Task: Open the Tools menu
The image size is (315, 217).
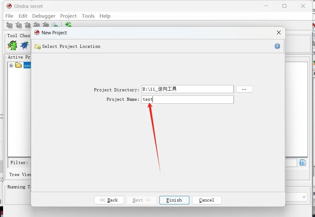Action: [x=88, y=16]
